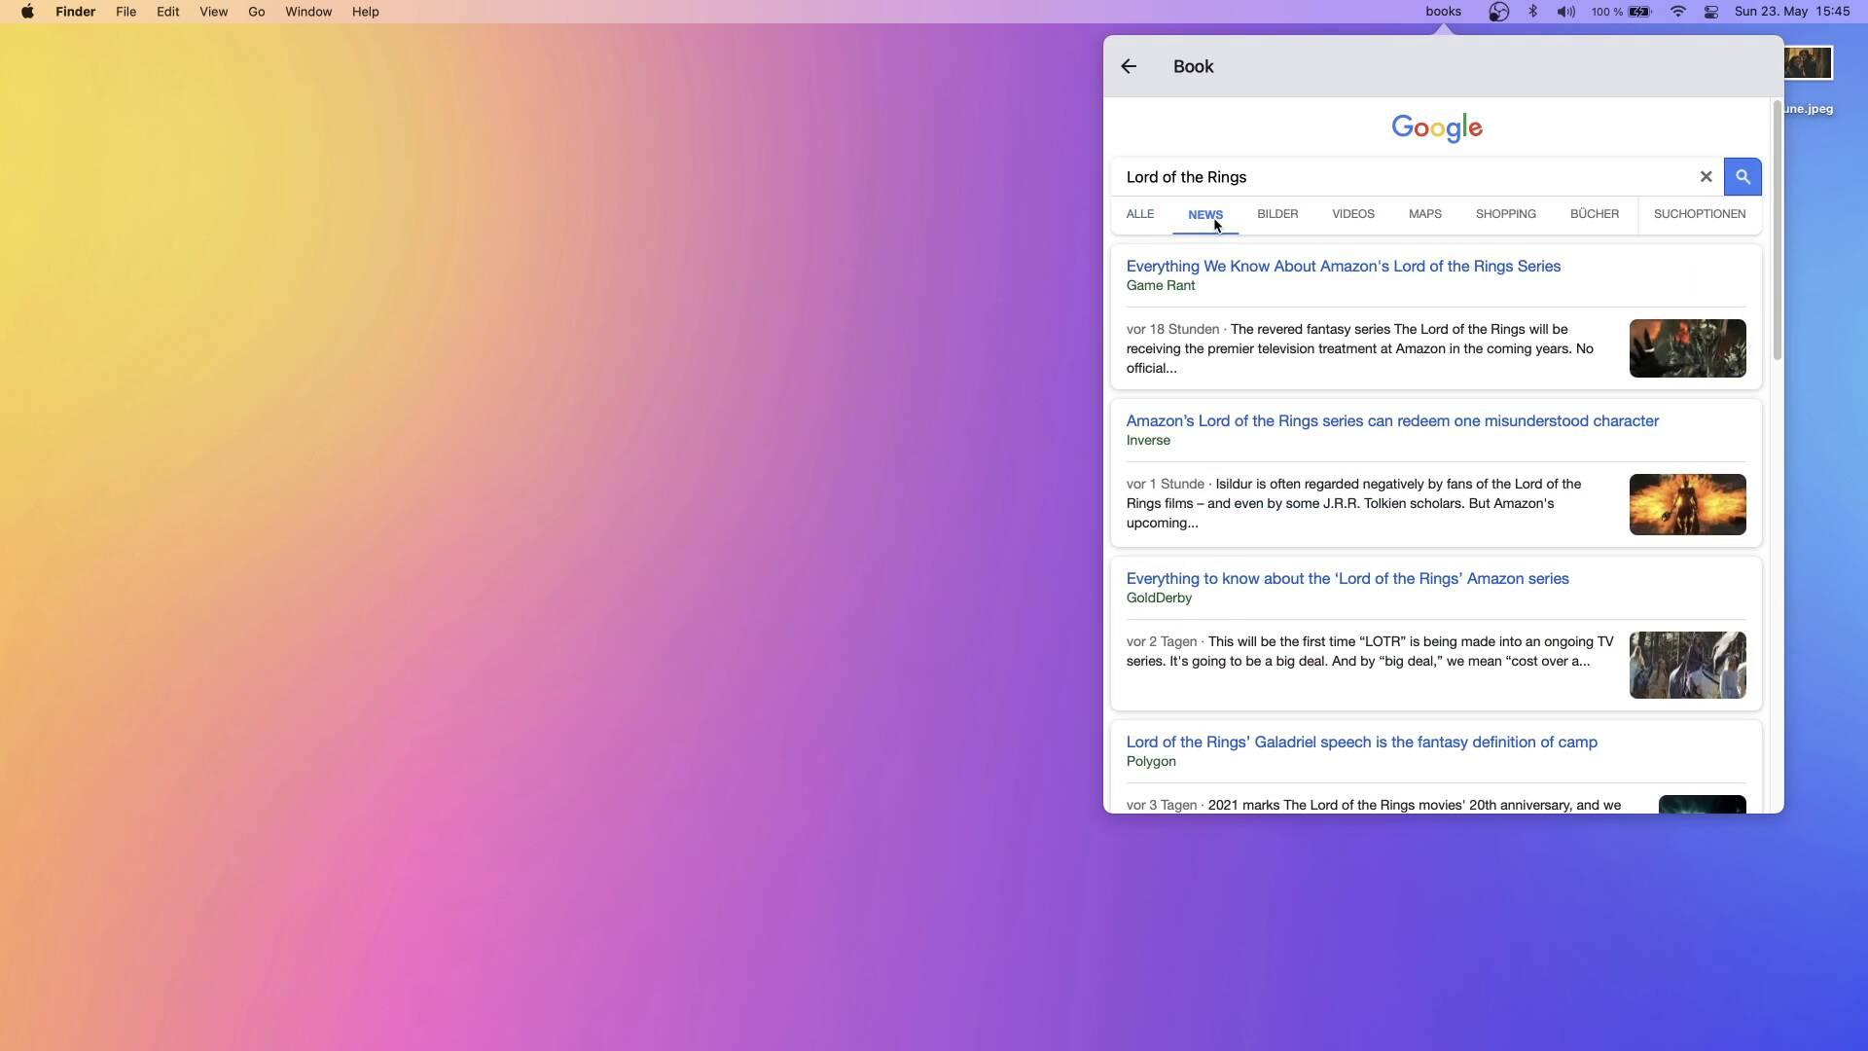The image size is (1868, 1051).
Task: Switch to the SHOPPING tab
Action: tap(1506, 214)
